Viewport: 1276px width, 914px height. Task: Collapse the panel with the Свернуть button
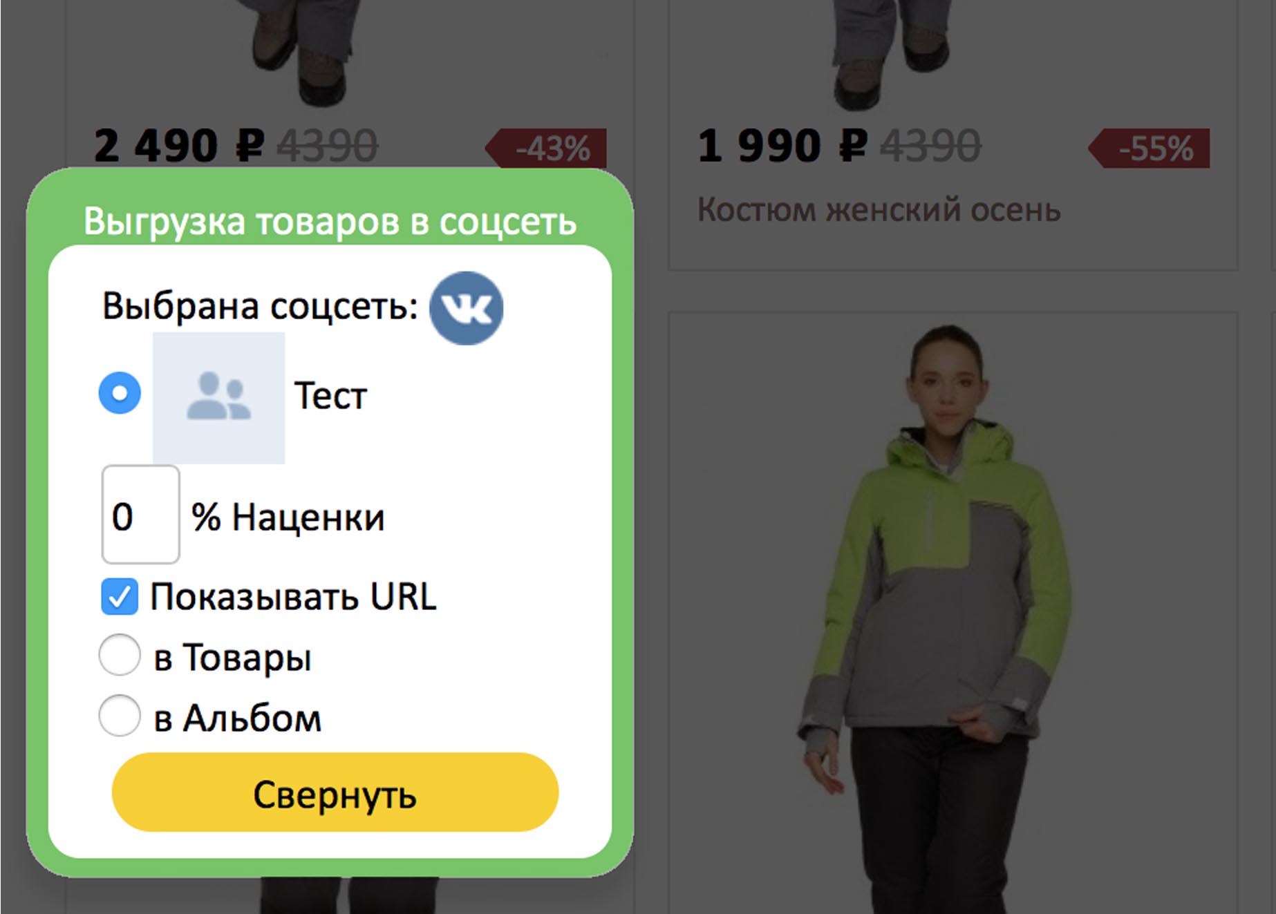click(335, 792)
